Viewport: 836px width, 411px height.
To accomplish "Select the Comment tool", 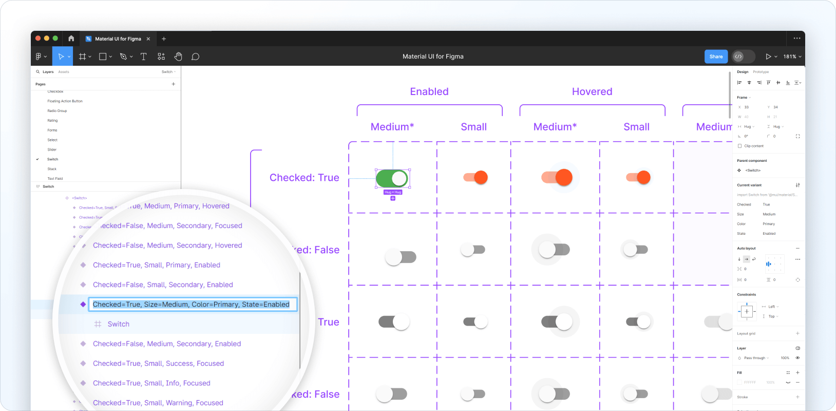I will 195,57.
